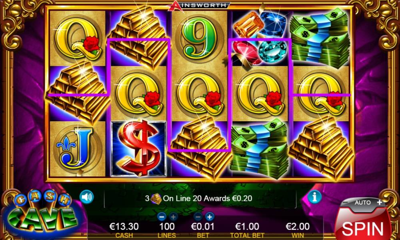Select the red dollar sign symbol
This screenshot has height=240, width=400.
click(x=139, y=148)
